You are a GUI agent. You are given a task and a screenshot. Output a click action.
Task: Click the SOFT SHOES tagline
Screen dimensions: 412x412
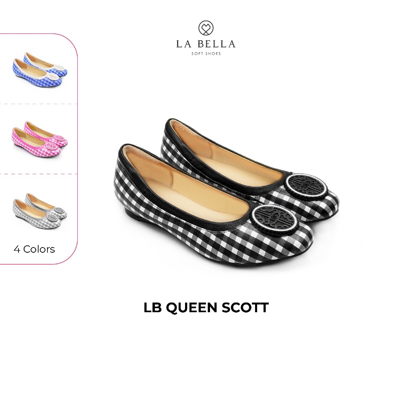click(x=206, y=54)
